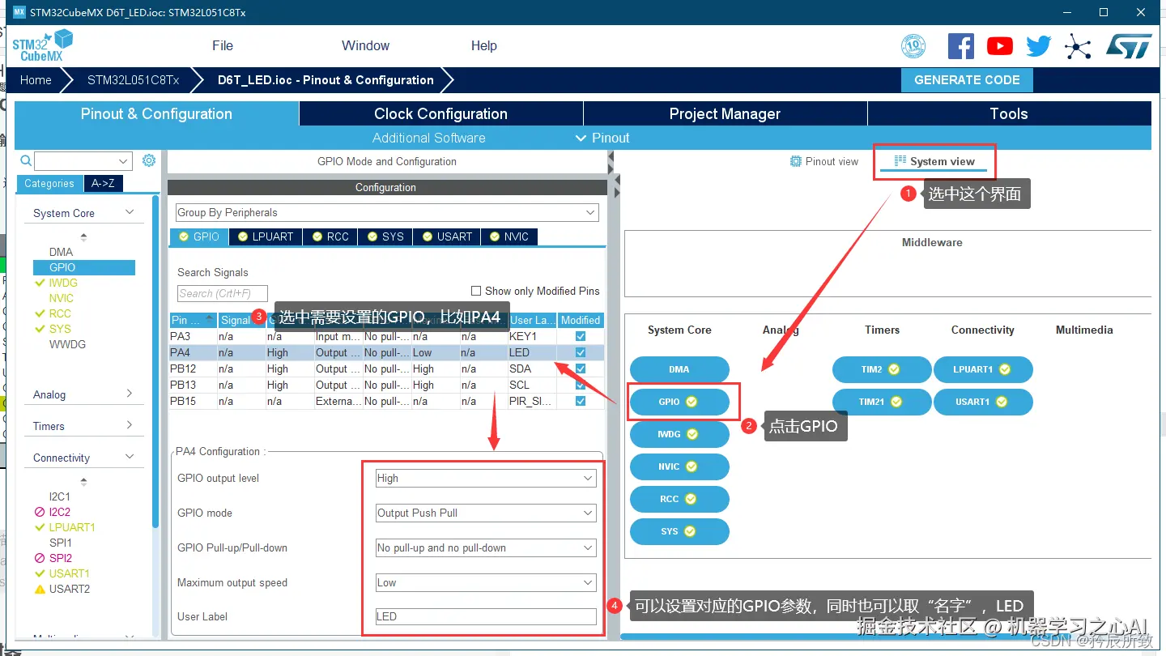1166x656 pixels.
Task: Collapse the System Core category
Action: [130, 212]
